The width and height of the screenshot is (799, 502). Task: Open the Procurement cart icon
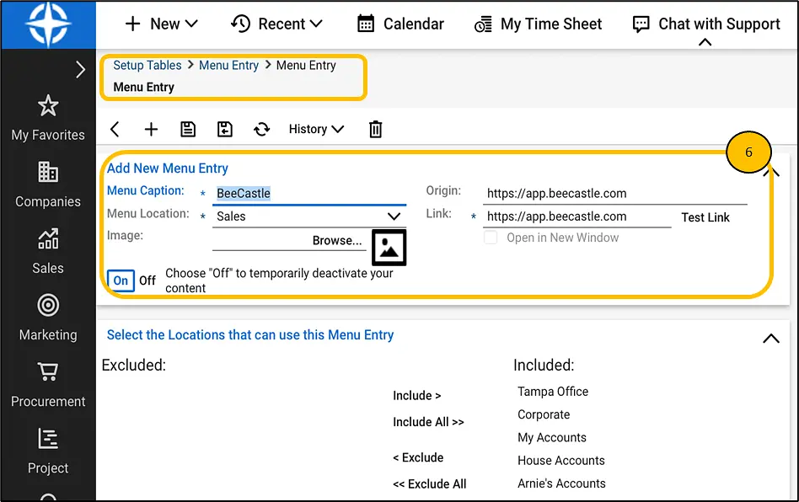(48, 371)
